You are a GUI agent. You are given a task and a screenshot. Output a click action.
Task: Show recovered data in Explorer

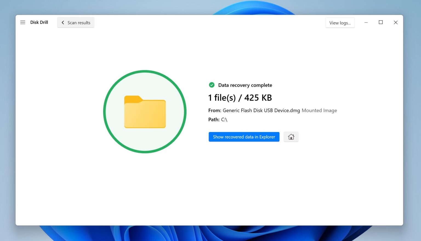click(x=244, y=137)
